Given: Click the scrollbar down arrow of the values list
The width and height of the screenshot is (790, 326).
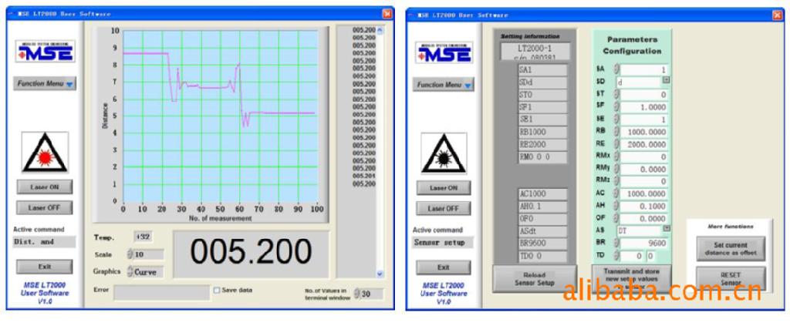Looking at the screenshot, I should pyautogui.click(x=378, y=274).
